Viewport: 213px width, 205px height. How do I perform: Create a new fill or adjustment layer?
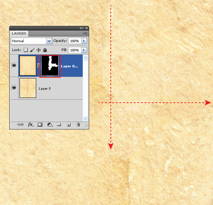tap(50, 124)
